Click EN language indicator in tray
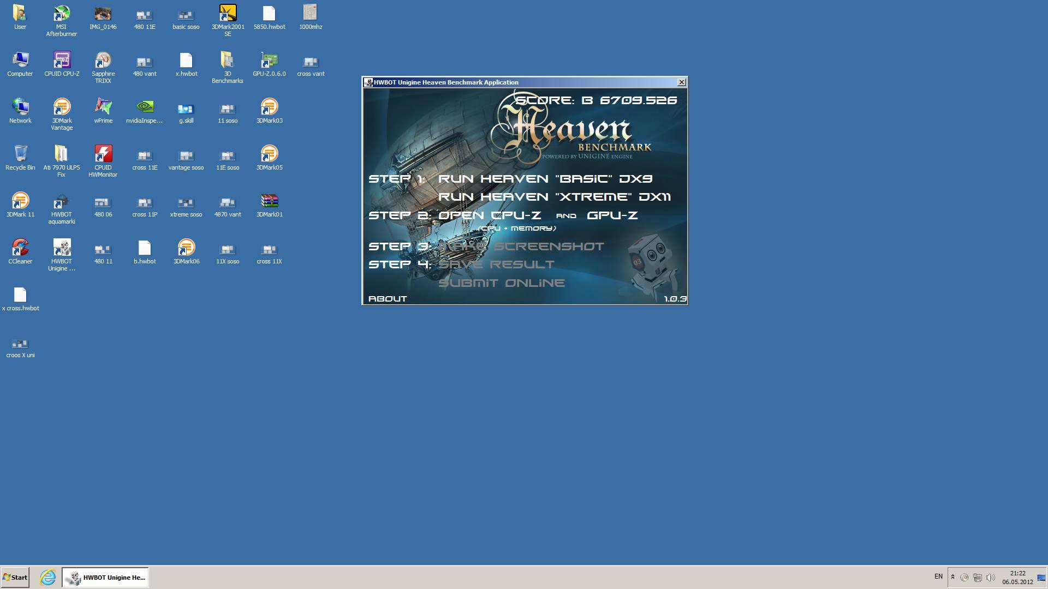 (938, 576)
